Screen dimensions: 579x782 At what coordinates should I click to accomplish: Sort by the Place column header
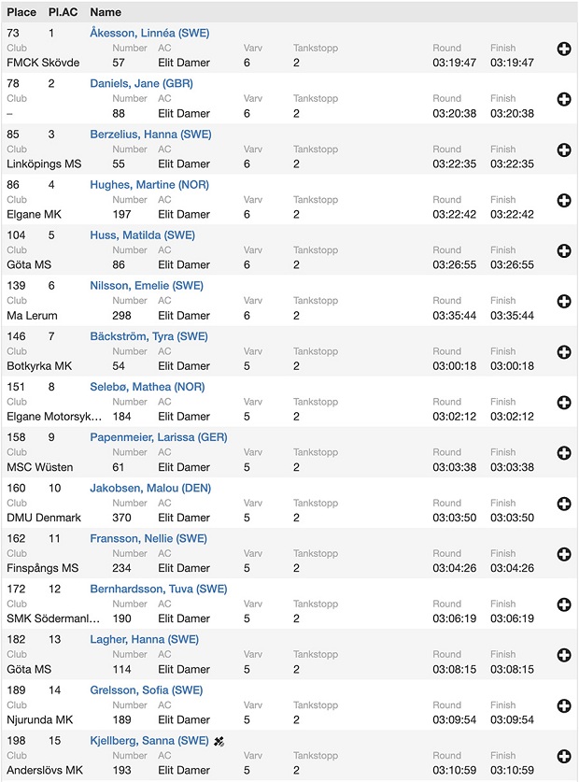(21, 12)
